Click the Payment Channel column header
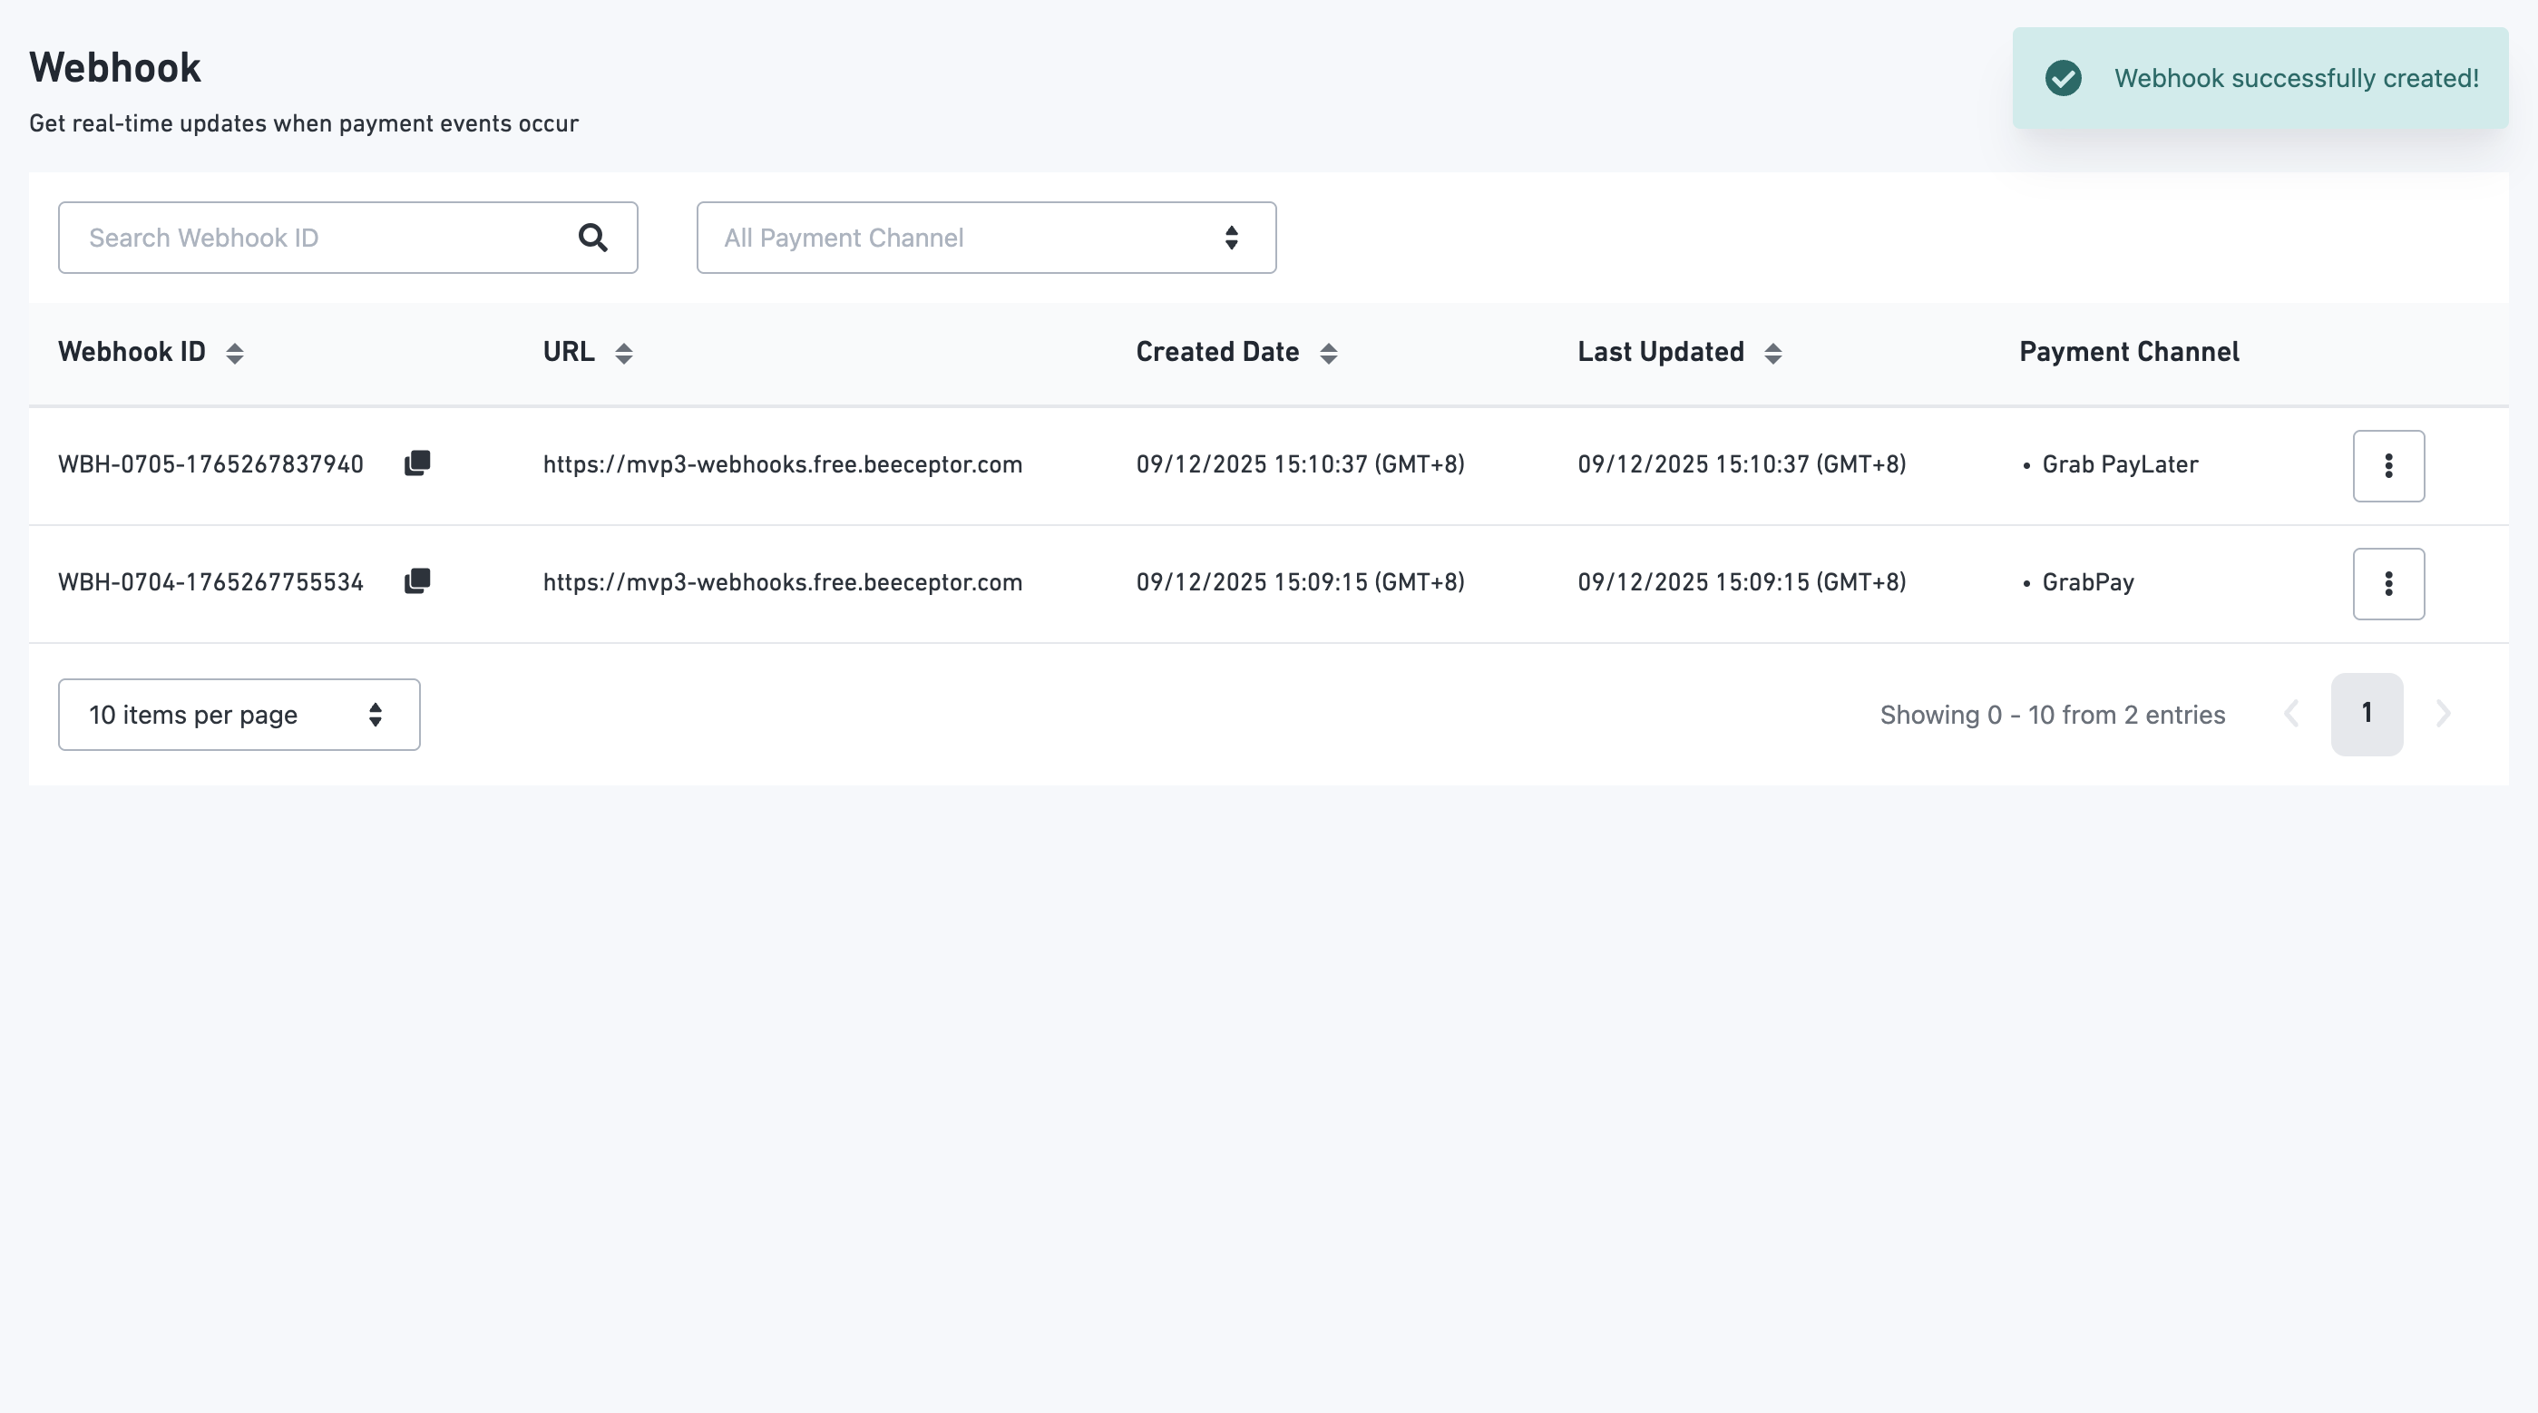 2128,352
